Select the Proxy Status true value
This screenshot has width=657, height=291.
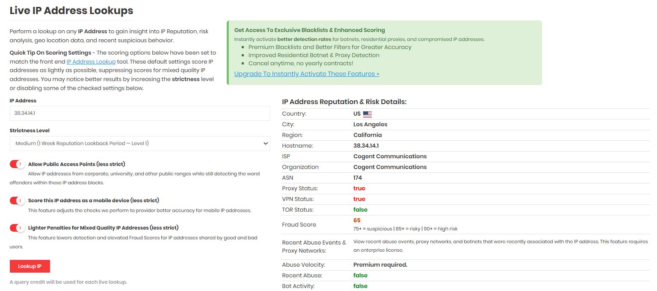359,189
